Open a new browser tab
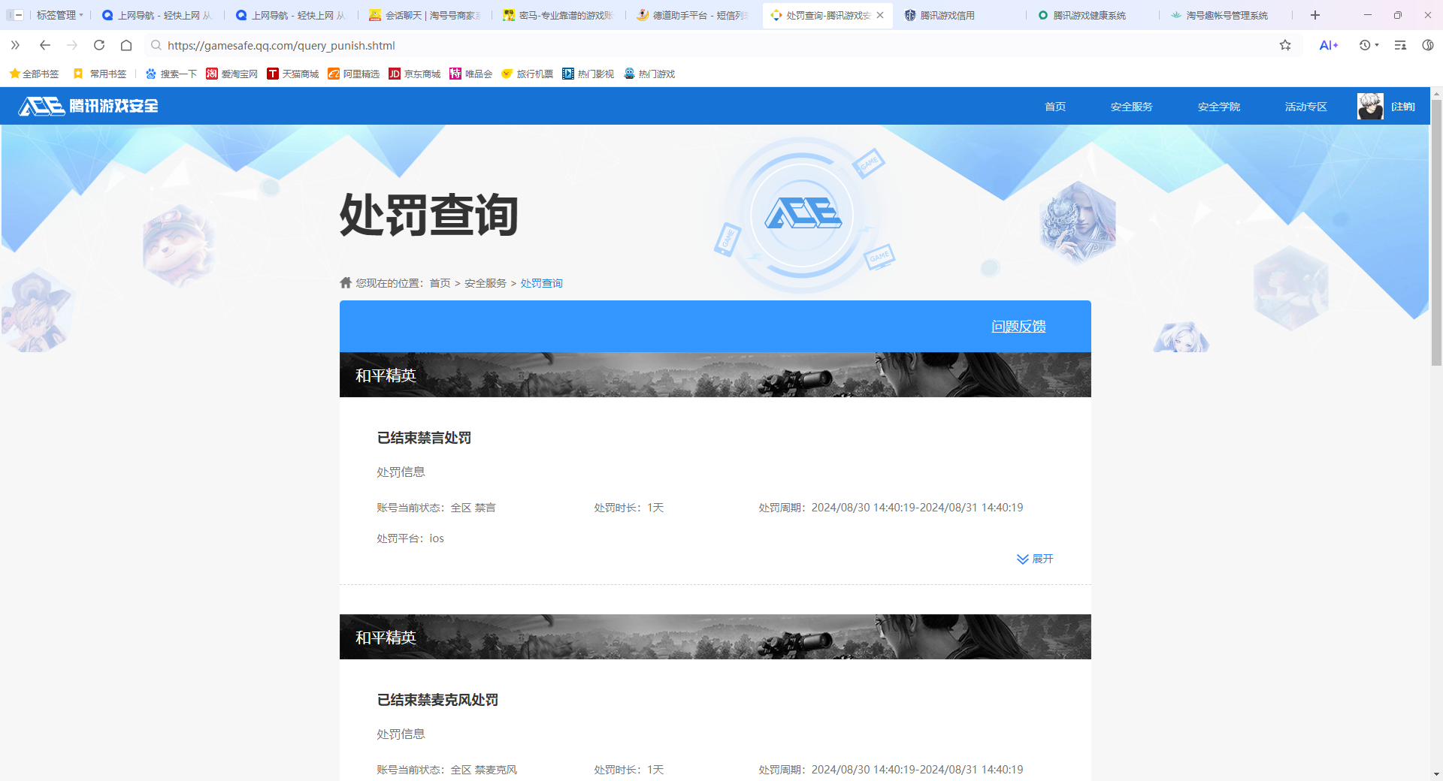 tap(1314, 15)
